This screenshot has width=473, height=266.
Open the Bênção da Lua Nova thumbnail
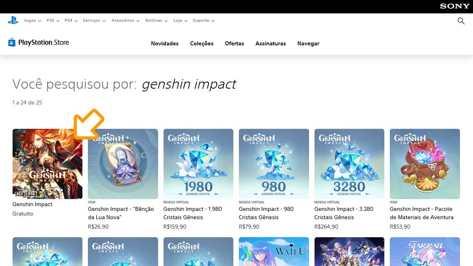pos(123,164)
